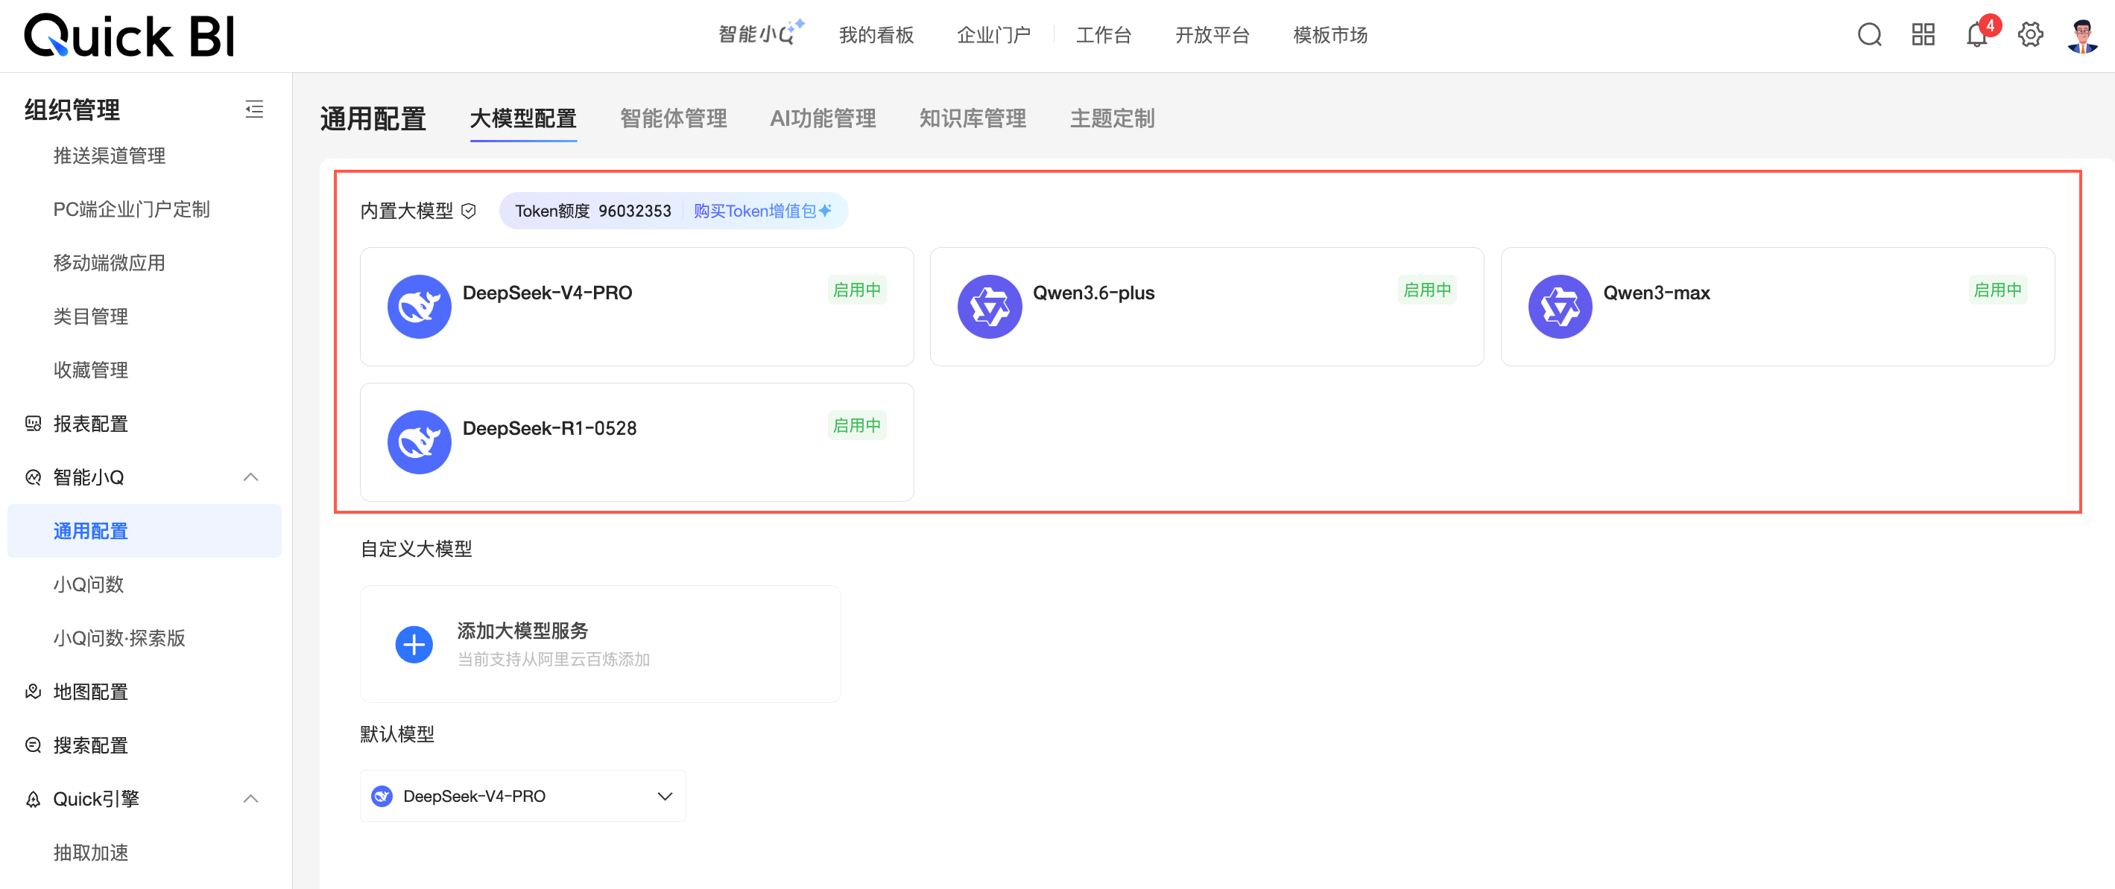
Task: Open 工作台 in top navigation
Action: point(1104,35)
